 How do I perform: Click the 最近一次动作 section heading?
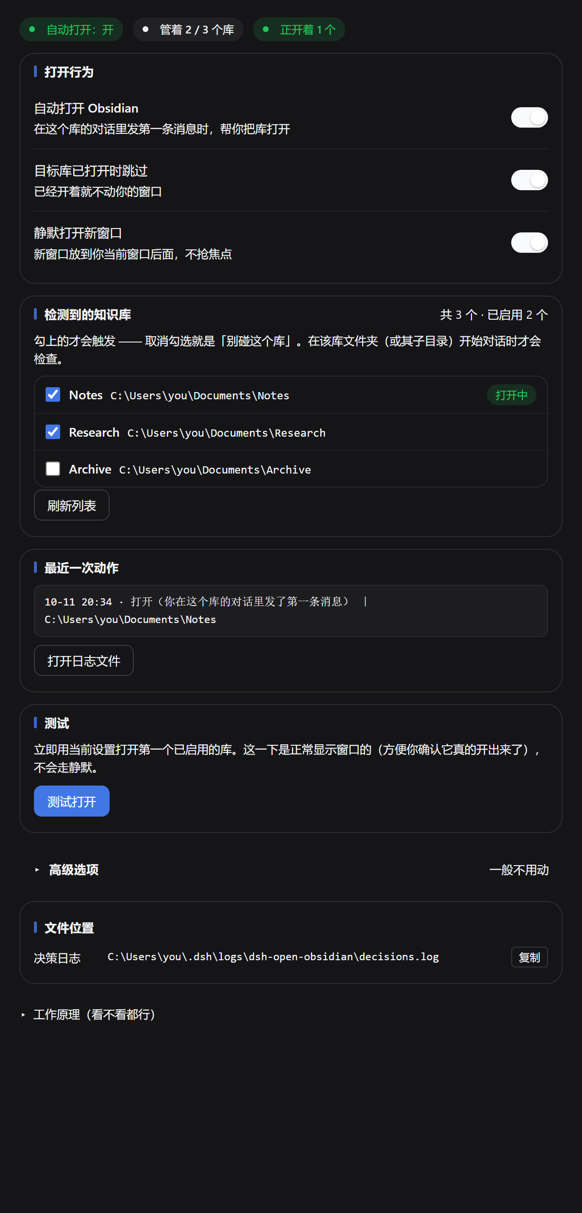tap(81, 568)
